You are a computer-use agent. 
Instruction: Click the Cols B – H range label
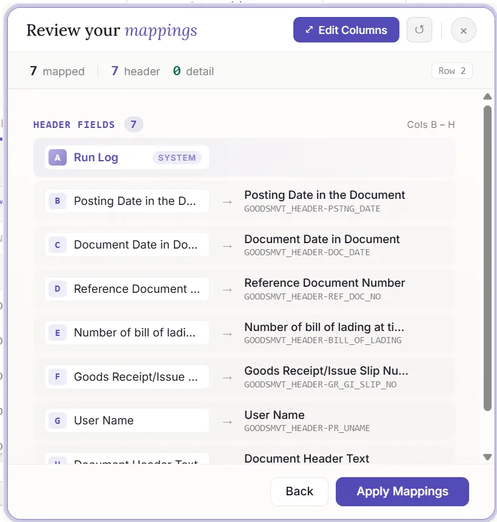click(x=431, y=124)
